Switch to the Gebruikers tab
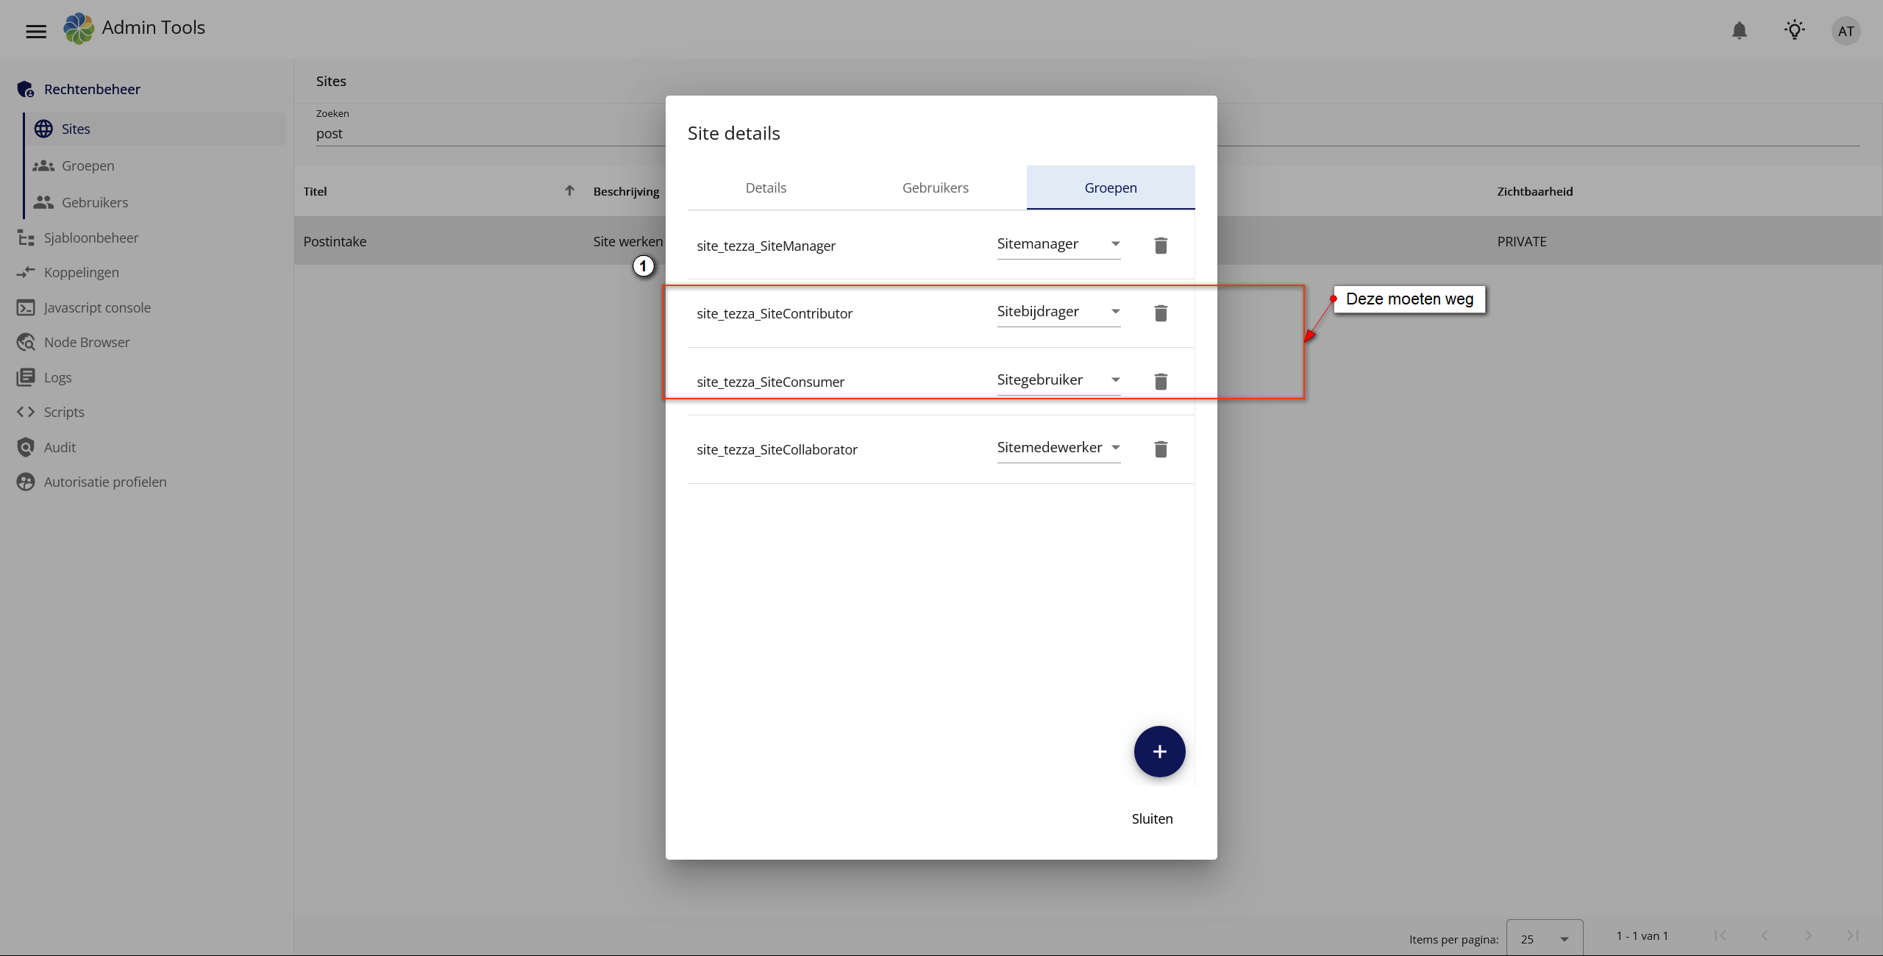1883x956 pixels. click(935, 188)
